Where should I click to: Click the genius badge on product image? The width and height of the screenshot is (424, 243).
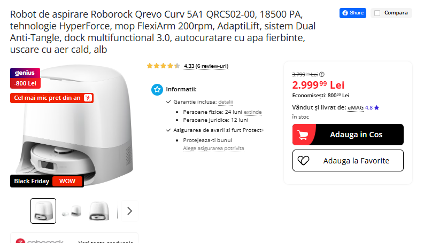(25, 73)
